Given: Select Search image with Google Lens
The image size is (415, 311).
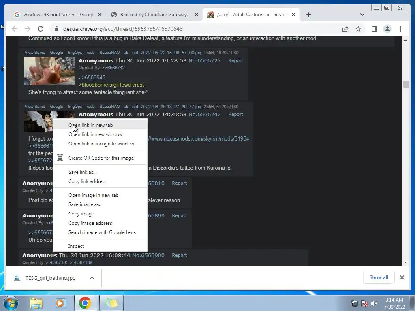Looking at the screenshot, I should click(x=100, y=232).
